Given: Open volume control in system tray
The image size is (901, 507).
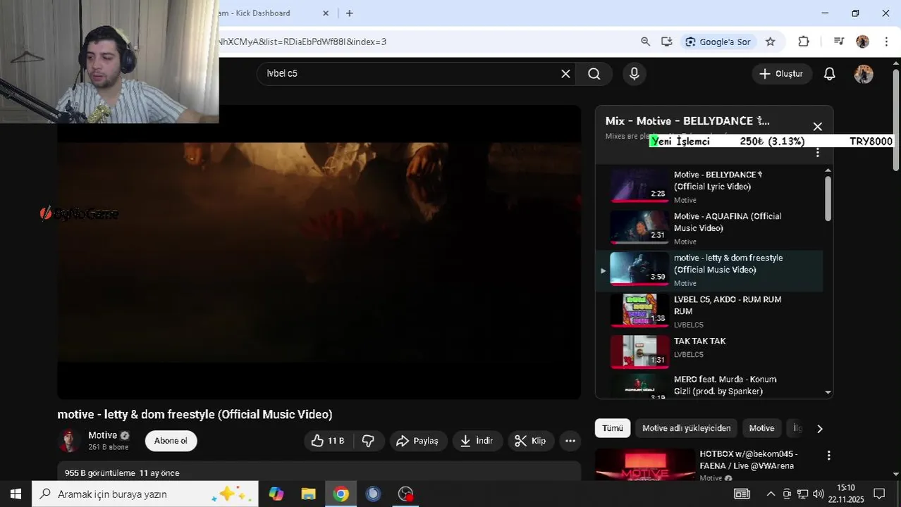Looking at the screenshot, I should pos(818,494).
